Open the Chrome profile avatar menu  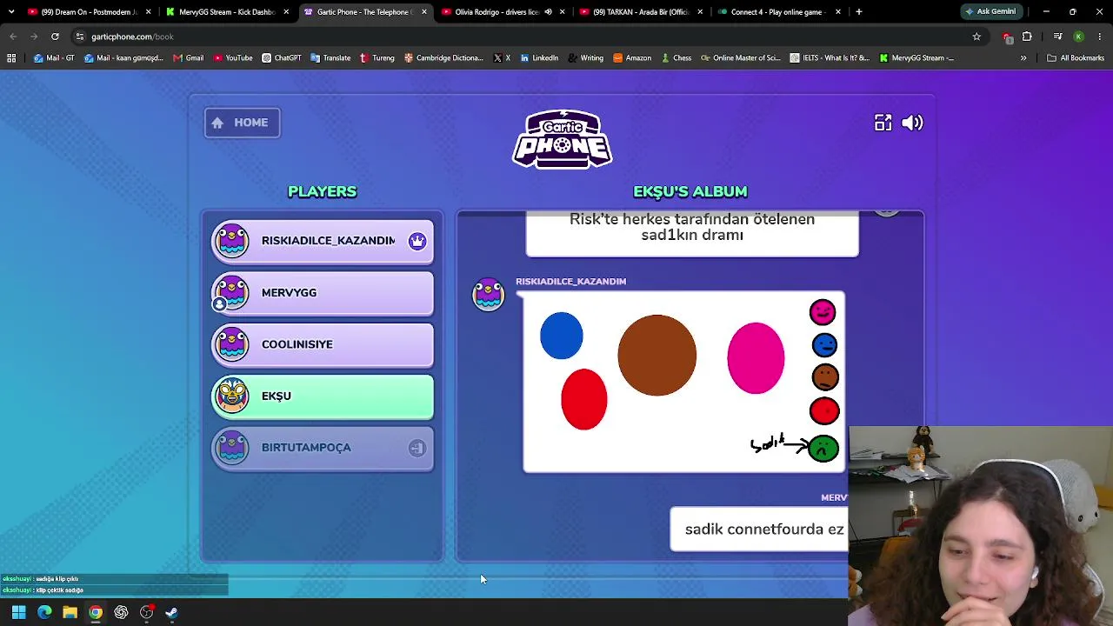pyautogui.click(x=1078, y=37)
